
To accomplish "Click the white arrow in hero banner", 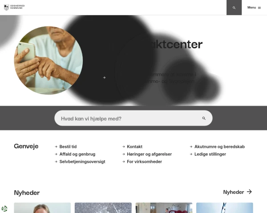I will coord(104,78).
